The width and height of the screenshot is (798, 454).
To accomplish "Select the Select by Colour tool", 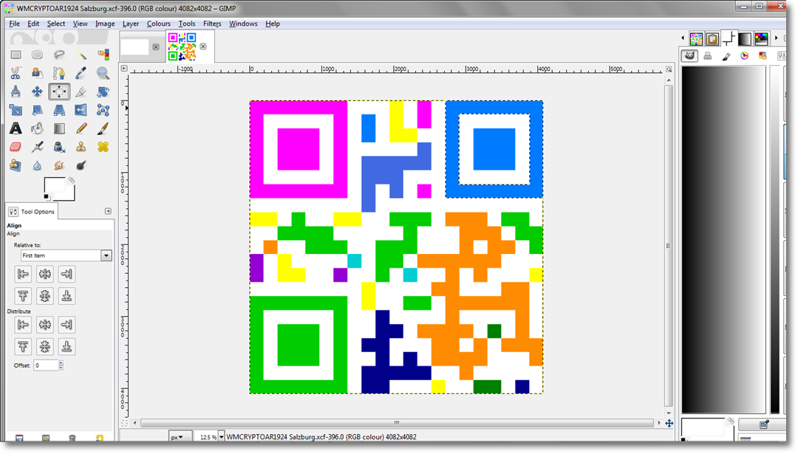I will 103,55.
